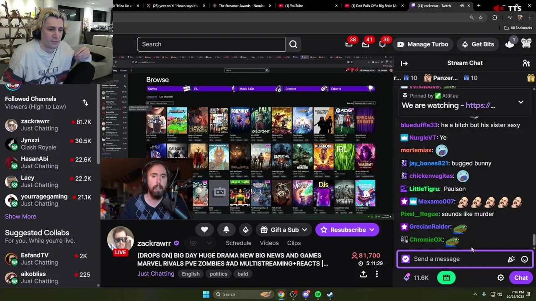Click the Get Bits button

[x=478, y=44]
